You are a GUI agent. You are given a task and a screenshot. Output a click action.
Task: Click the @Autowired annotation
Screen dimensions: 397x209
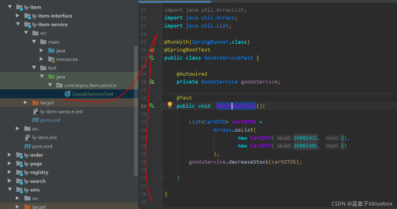pos(192,74)
